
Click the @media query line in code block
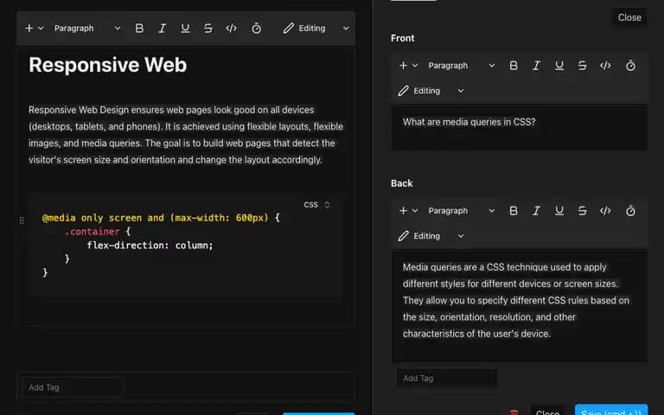161,218
